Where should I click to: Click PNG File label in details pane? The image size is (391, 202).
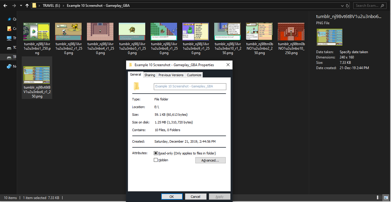pyautogui.click(x=323, y=23)
